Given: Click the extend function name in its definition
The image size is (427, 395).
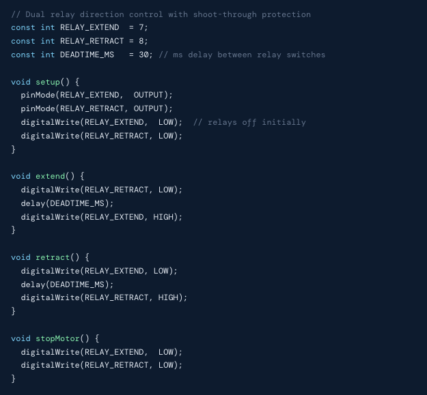Looking at the screenshot, I should [x=50, y=176].
